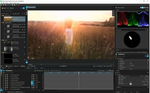This screenshot has width=150, height=93.
Task: Collapse the third folder group in the media list
Action: point(2,40)
